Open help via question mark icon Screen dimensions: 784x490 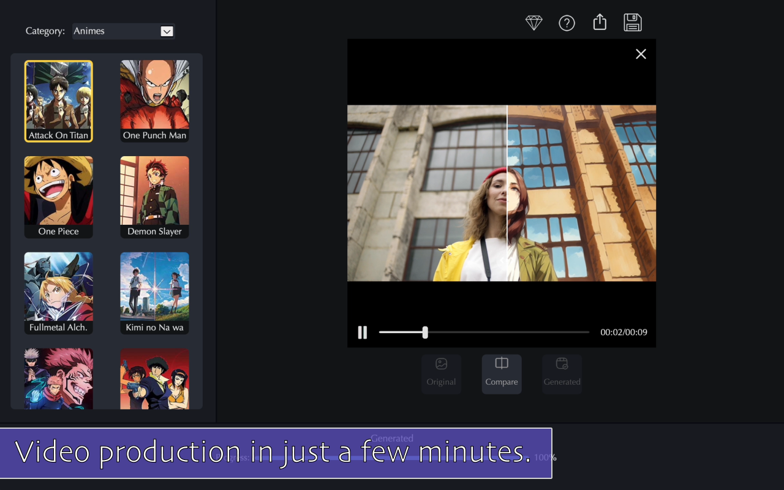pyautogui.click(x=567, y=23)
